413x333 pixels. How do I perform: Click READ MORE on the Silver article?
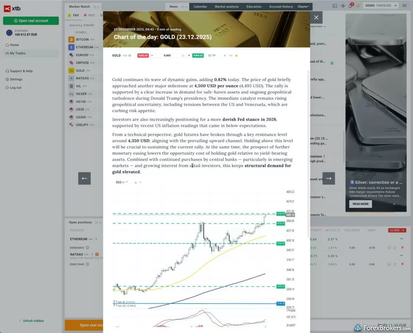(x=361, y=204)
